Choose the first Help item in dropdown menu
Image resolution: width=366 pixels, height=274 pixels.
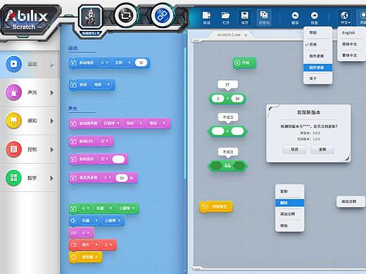(317, 33)
